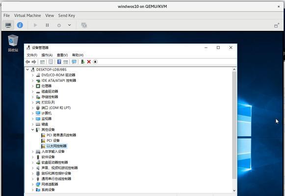
Task: Expand the 打印队列 node
Action: pyautogui.click(x=33, y=102)
